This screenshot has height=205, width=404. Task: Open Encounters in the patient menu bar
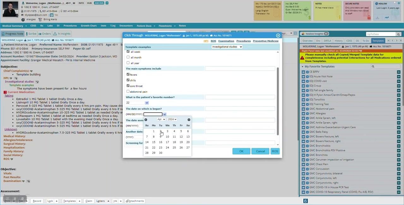pyautogui.click(x=126, y=26)
